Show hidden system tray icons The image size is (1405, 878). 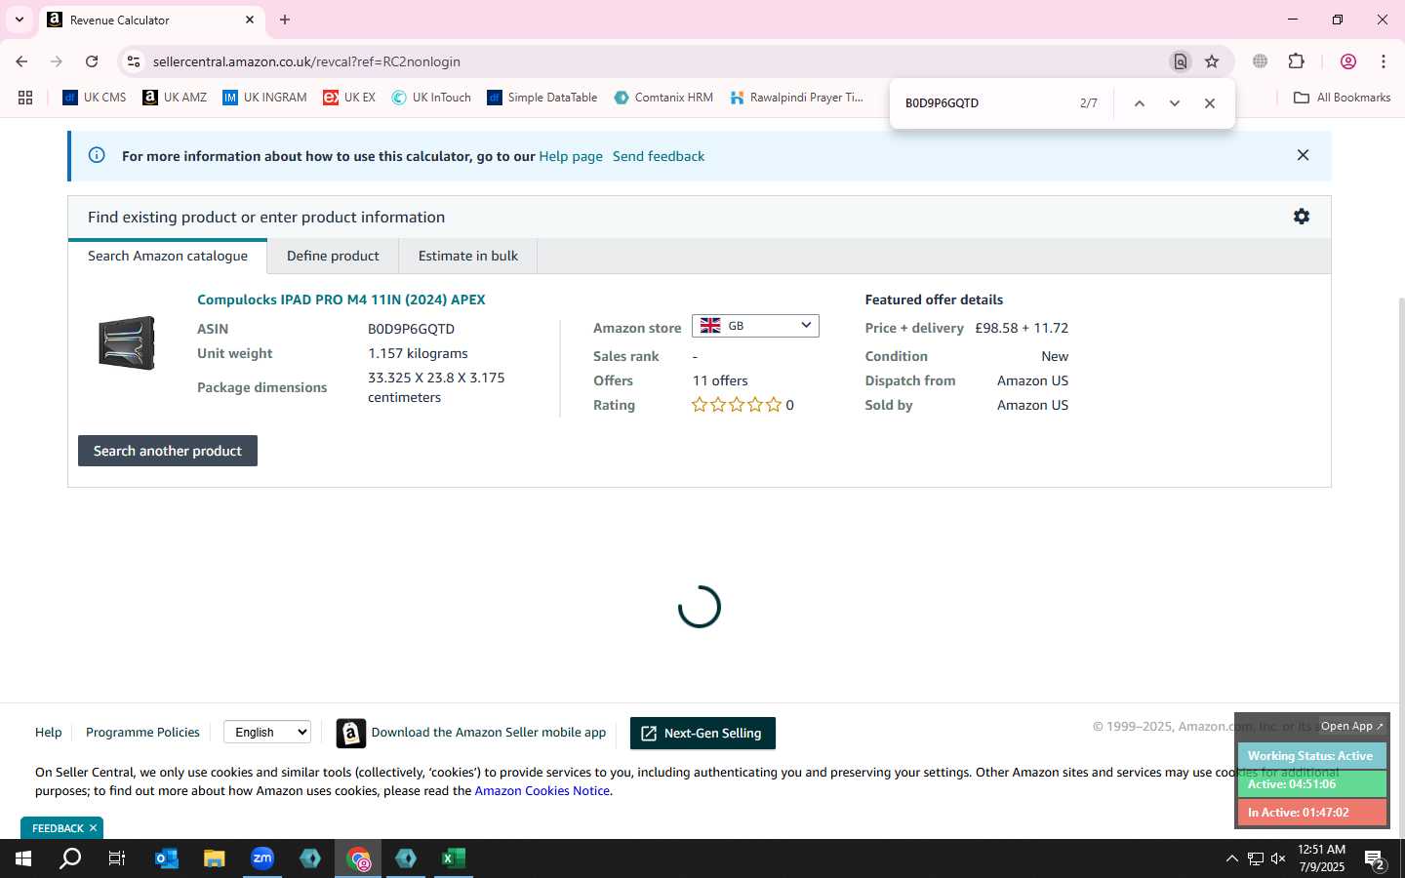1231,858
